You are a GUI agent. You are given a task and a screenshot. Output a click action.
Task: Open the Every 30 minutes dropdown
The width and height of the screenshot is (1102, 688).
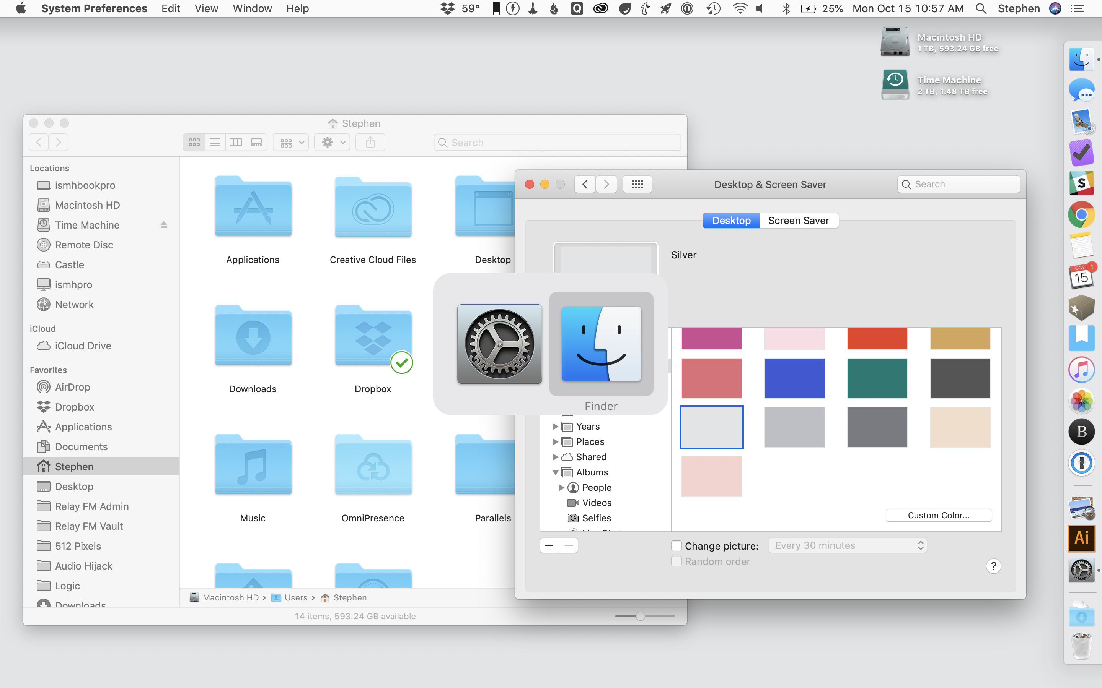[x=848, y=545]
